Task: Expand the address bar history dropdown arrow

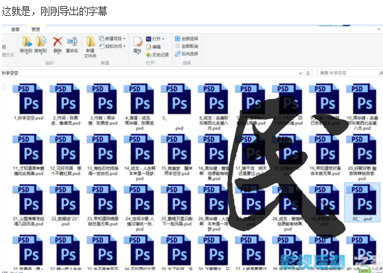Action: 301,73
